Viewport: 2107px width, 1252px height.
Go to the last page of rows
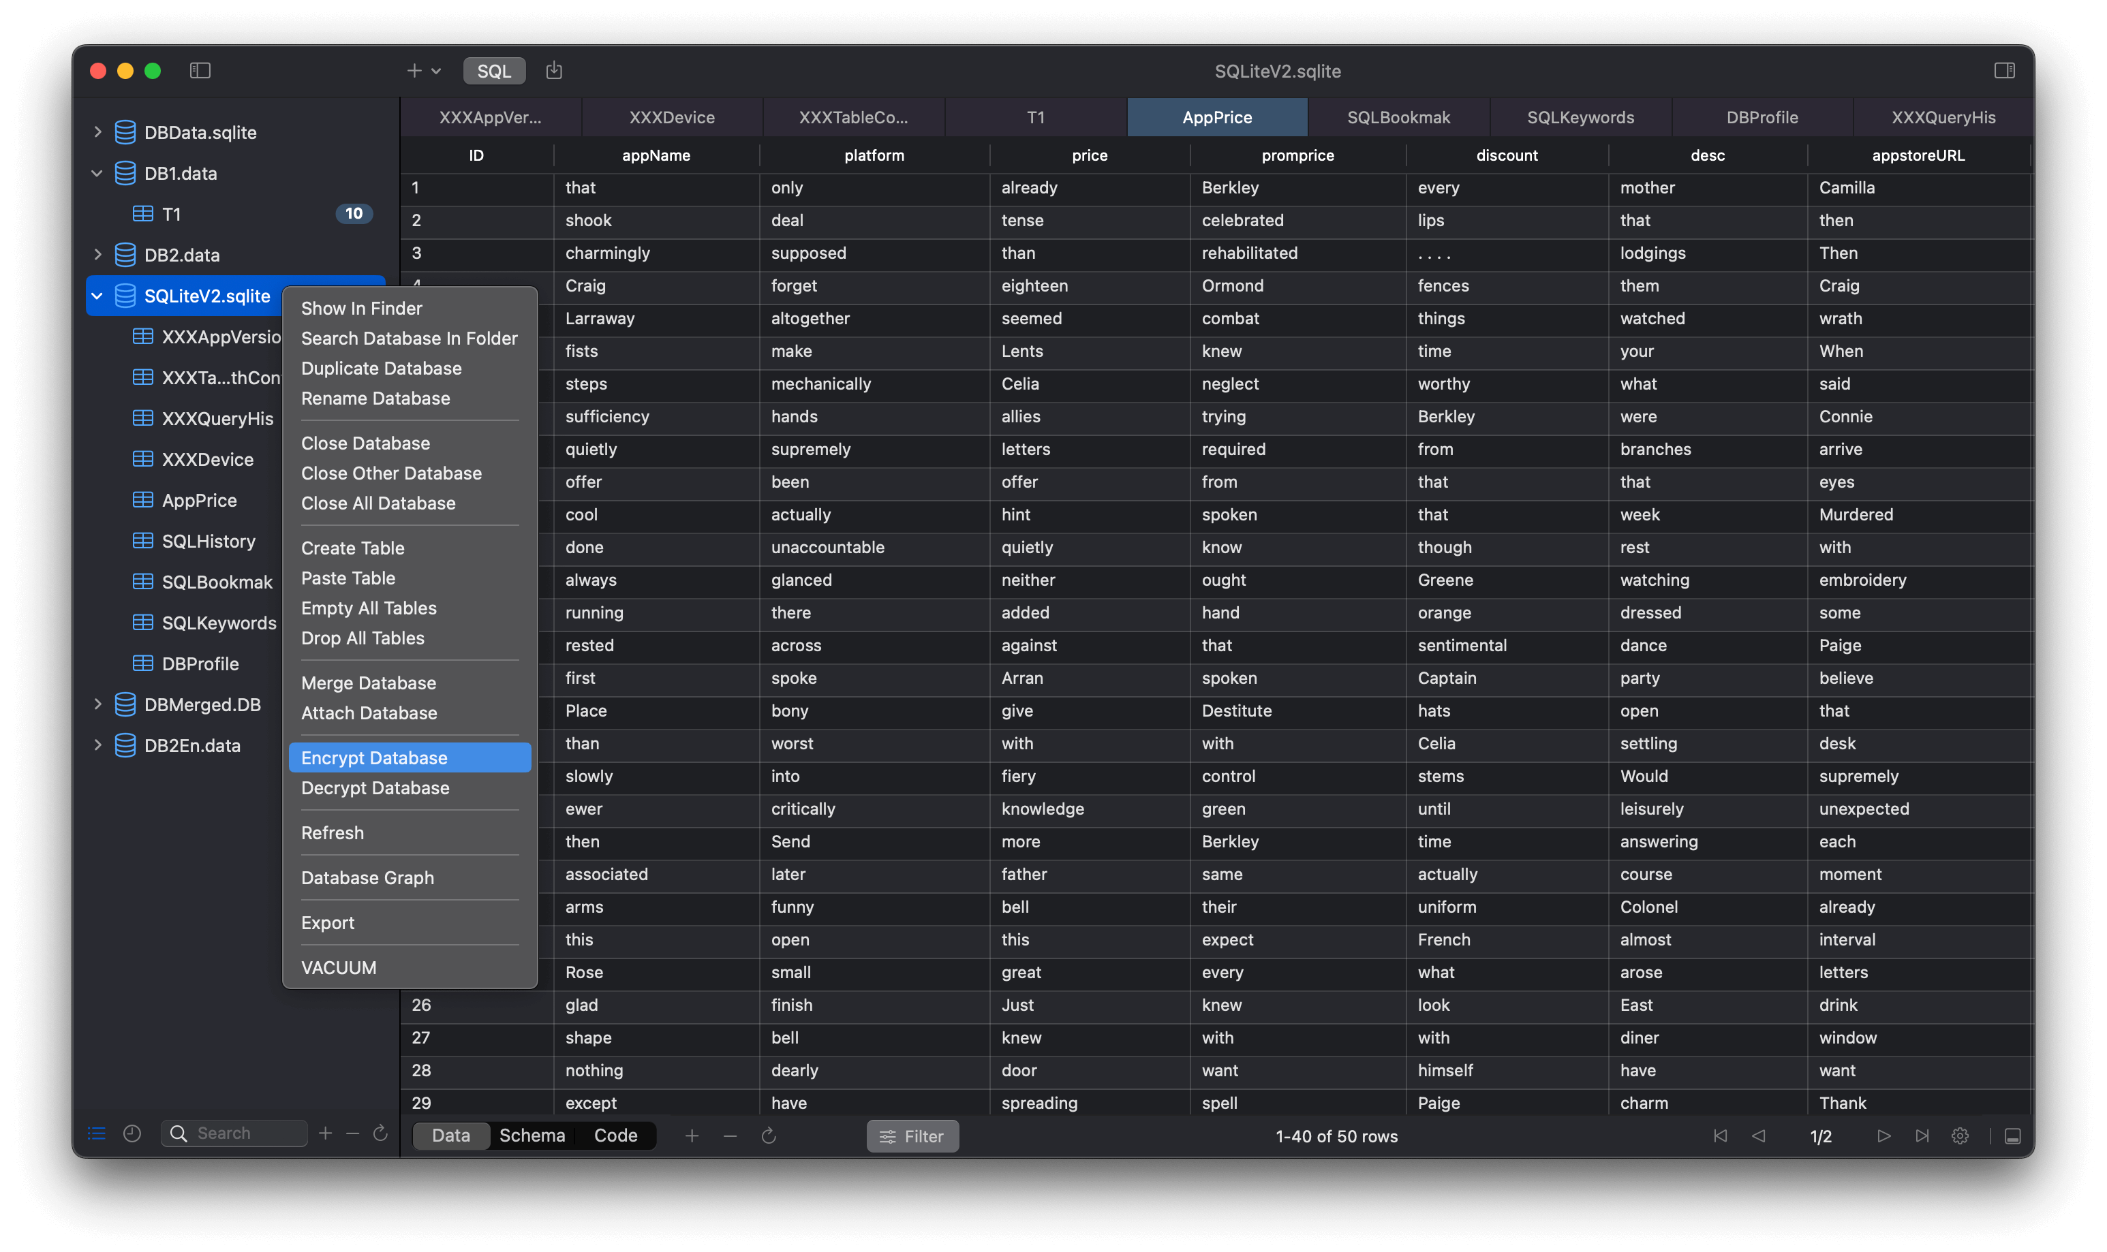(x=1922, y=1136)
